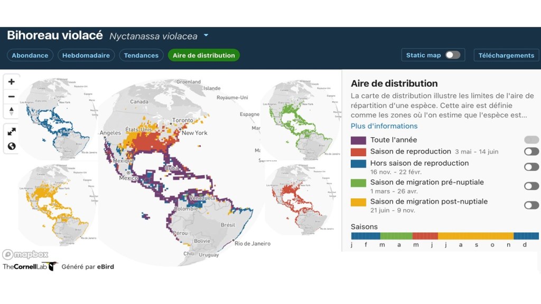Expand map to fullscreen

(11, 131)
